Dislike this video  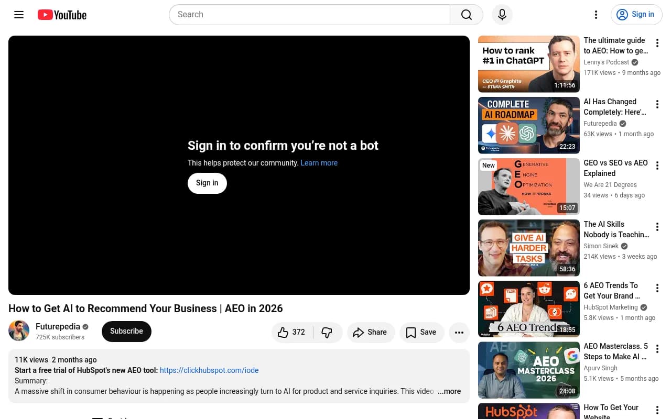[x=327, y=332]
